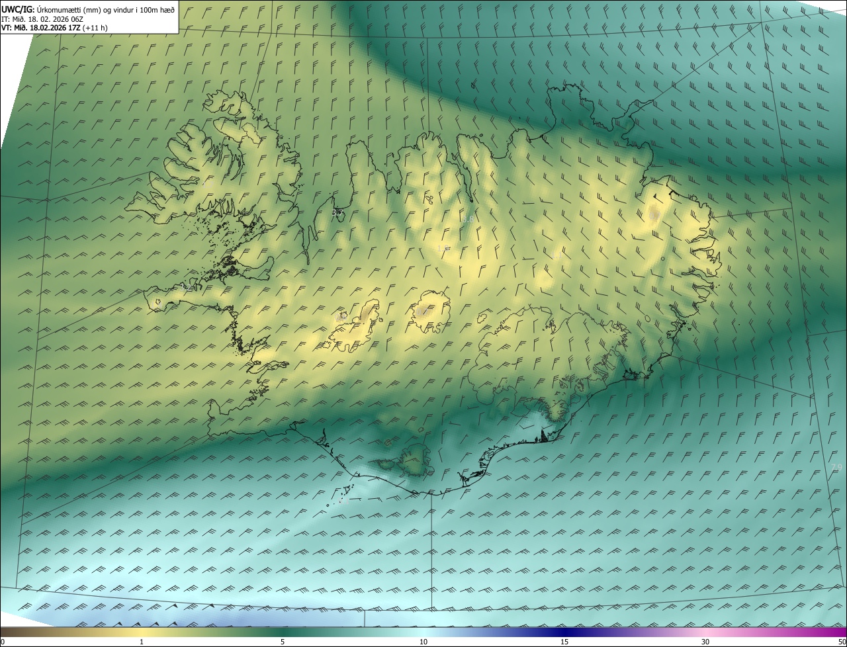Click the '1.0' precipitation value on the map
The image size is (847, 647).
tap(444, 248)
